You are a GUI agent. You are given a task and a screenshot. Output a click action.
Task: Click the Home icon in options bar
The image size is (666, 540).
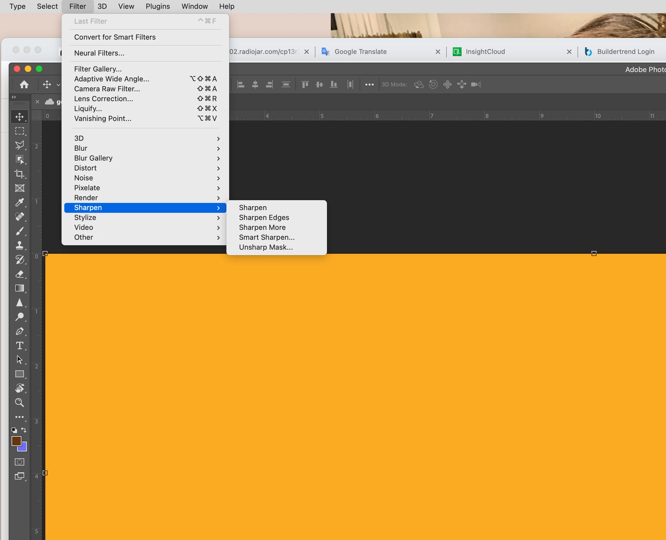click(24, 84)
